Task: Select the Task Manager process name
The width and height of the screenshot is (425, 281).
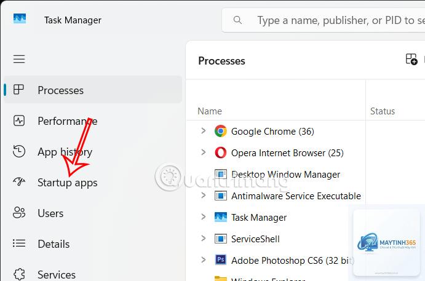Action: tap(259, 218)
